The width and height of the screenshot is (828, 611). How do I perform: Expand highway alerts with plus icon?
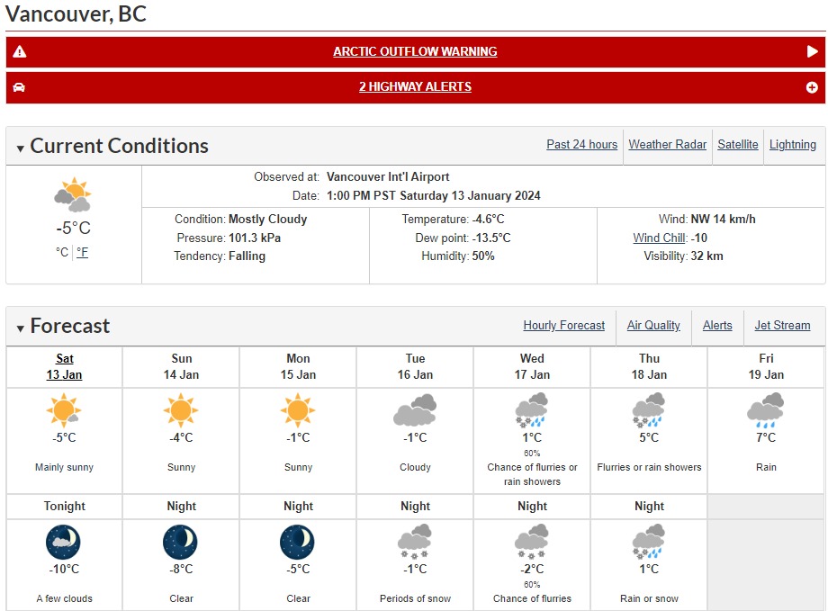tap(812, 87)
